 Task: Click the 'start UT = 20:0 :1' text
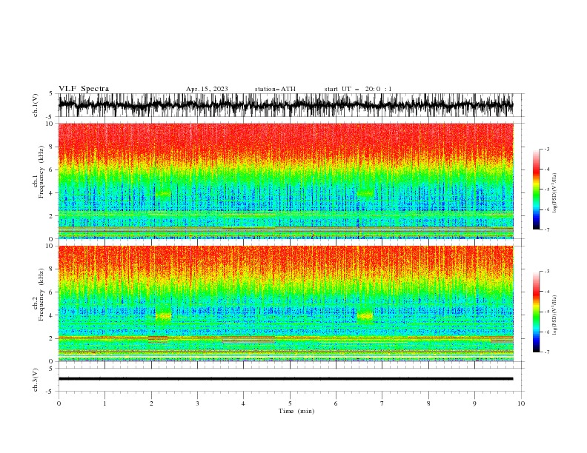358,89
